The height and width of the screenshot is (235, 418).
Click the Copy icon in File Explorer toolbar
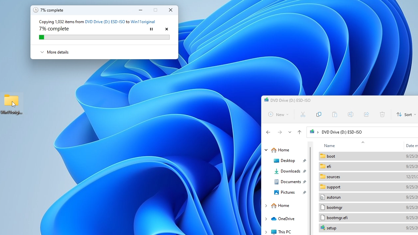[318, 114]
